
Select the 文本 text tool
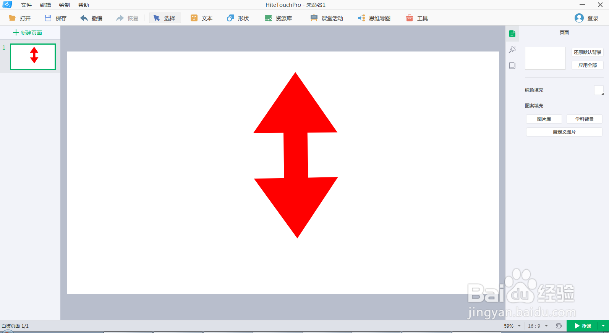click(x=202, y=18)
